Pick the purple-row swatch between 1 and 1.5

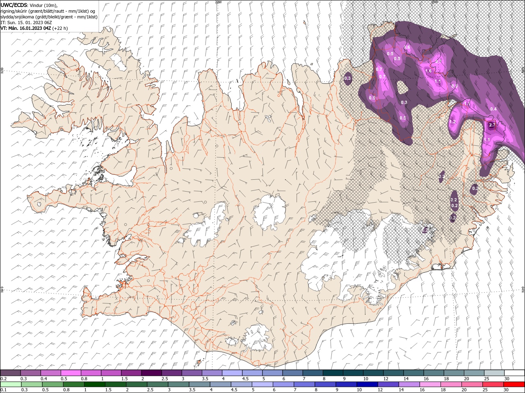tap(111, 373)
